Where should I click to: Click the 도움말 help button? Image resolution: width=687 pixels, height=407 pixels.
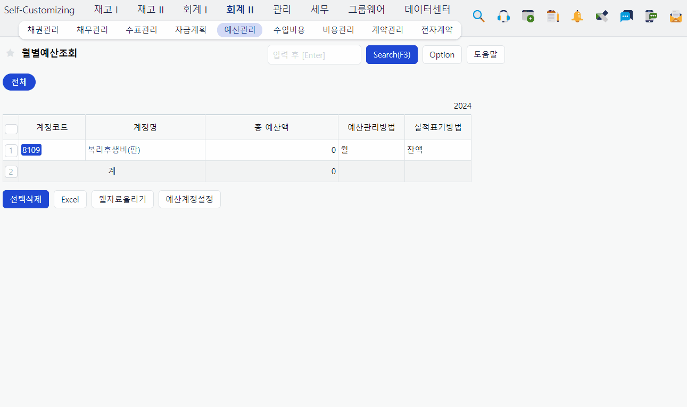click(x=486, y=54)
